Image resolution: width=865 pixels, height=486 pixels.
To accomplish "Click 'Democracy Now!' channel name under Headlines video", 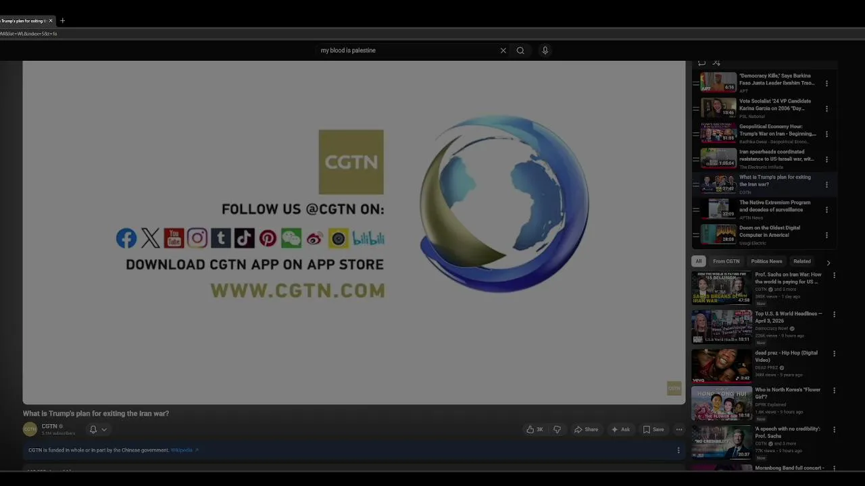I will tap(773, 329).
